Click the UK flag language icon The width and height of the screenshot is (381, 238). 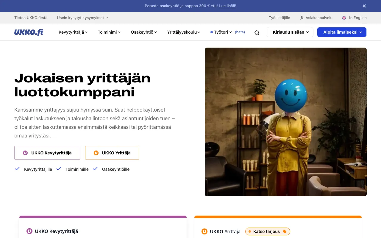(x=344, y=18)
